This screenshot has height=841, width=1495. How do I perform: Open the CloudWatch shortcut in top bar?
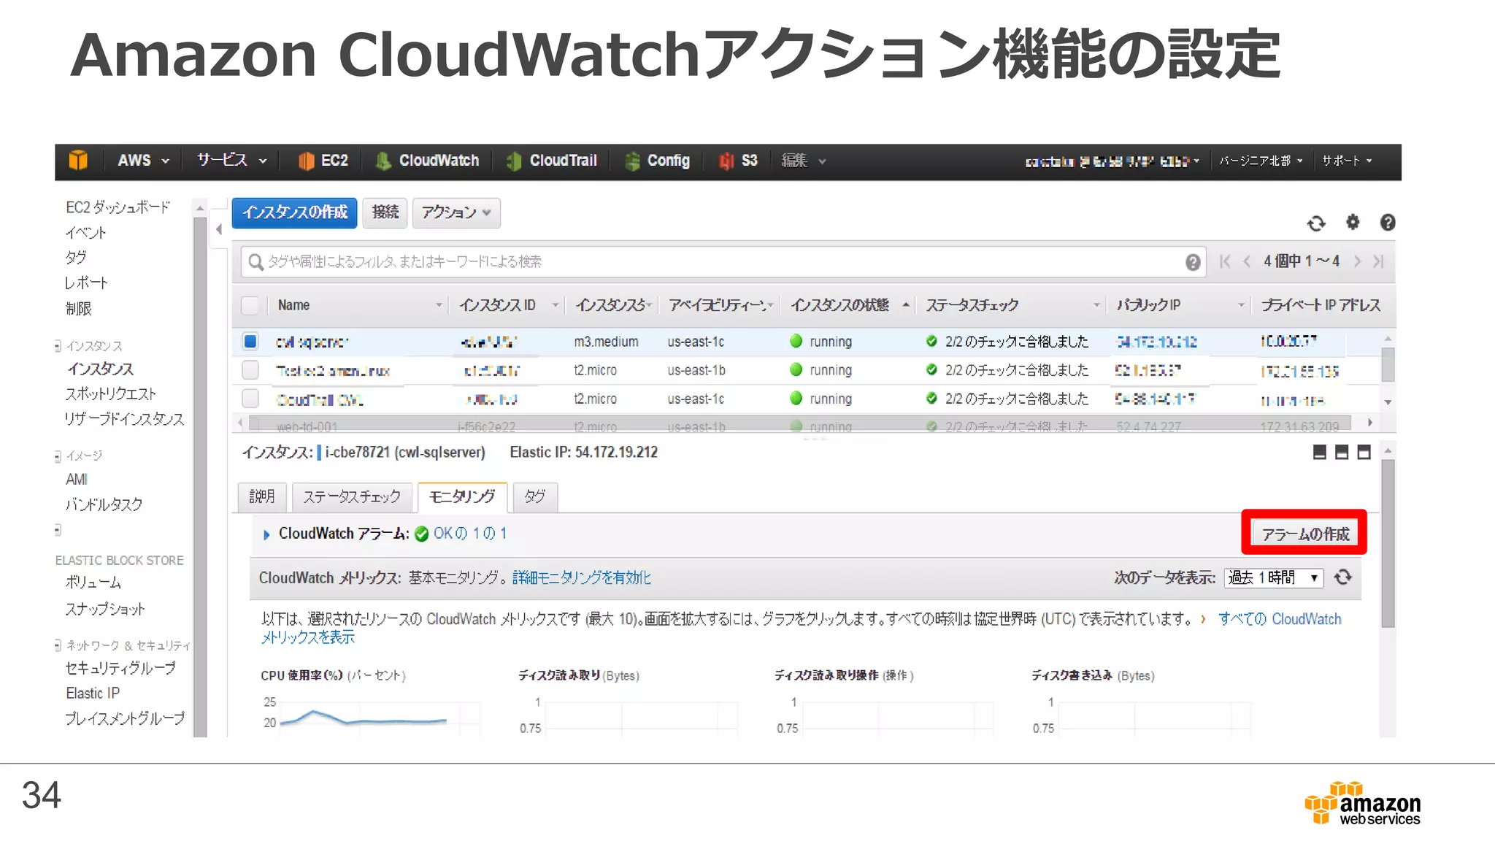[428, 161]
